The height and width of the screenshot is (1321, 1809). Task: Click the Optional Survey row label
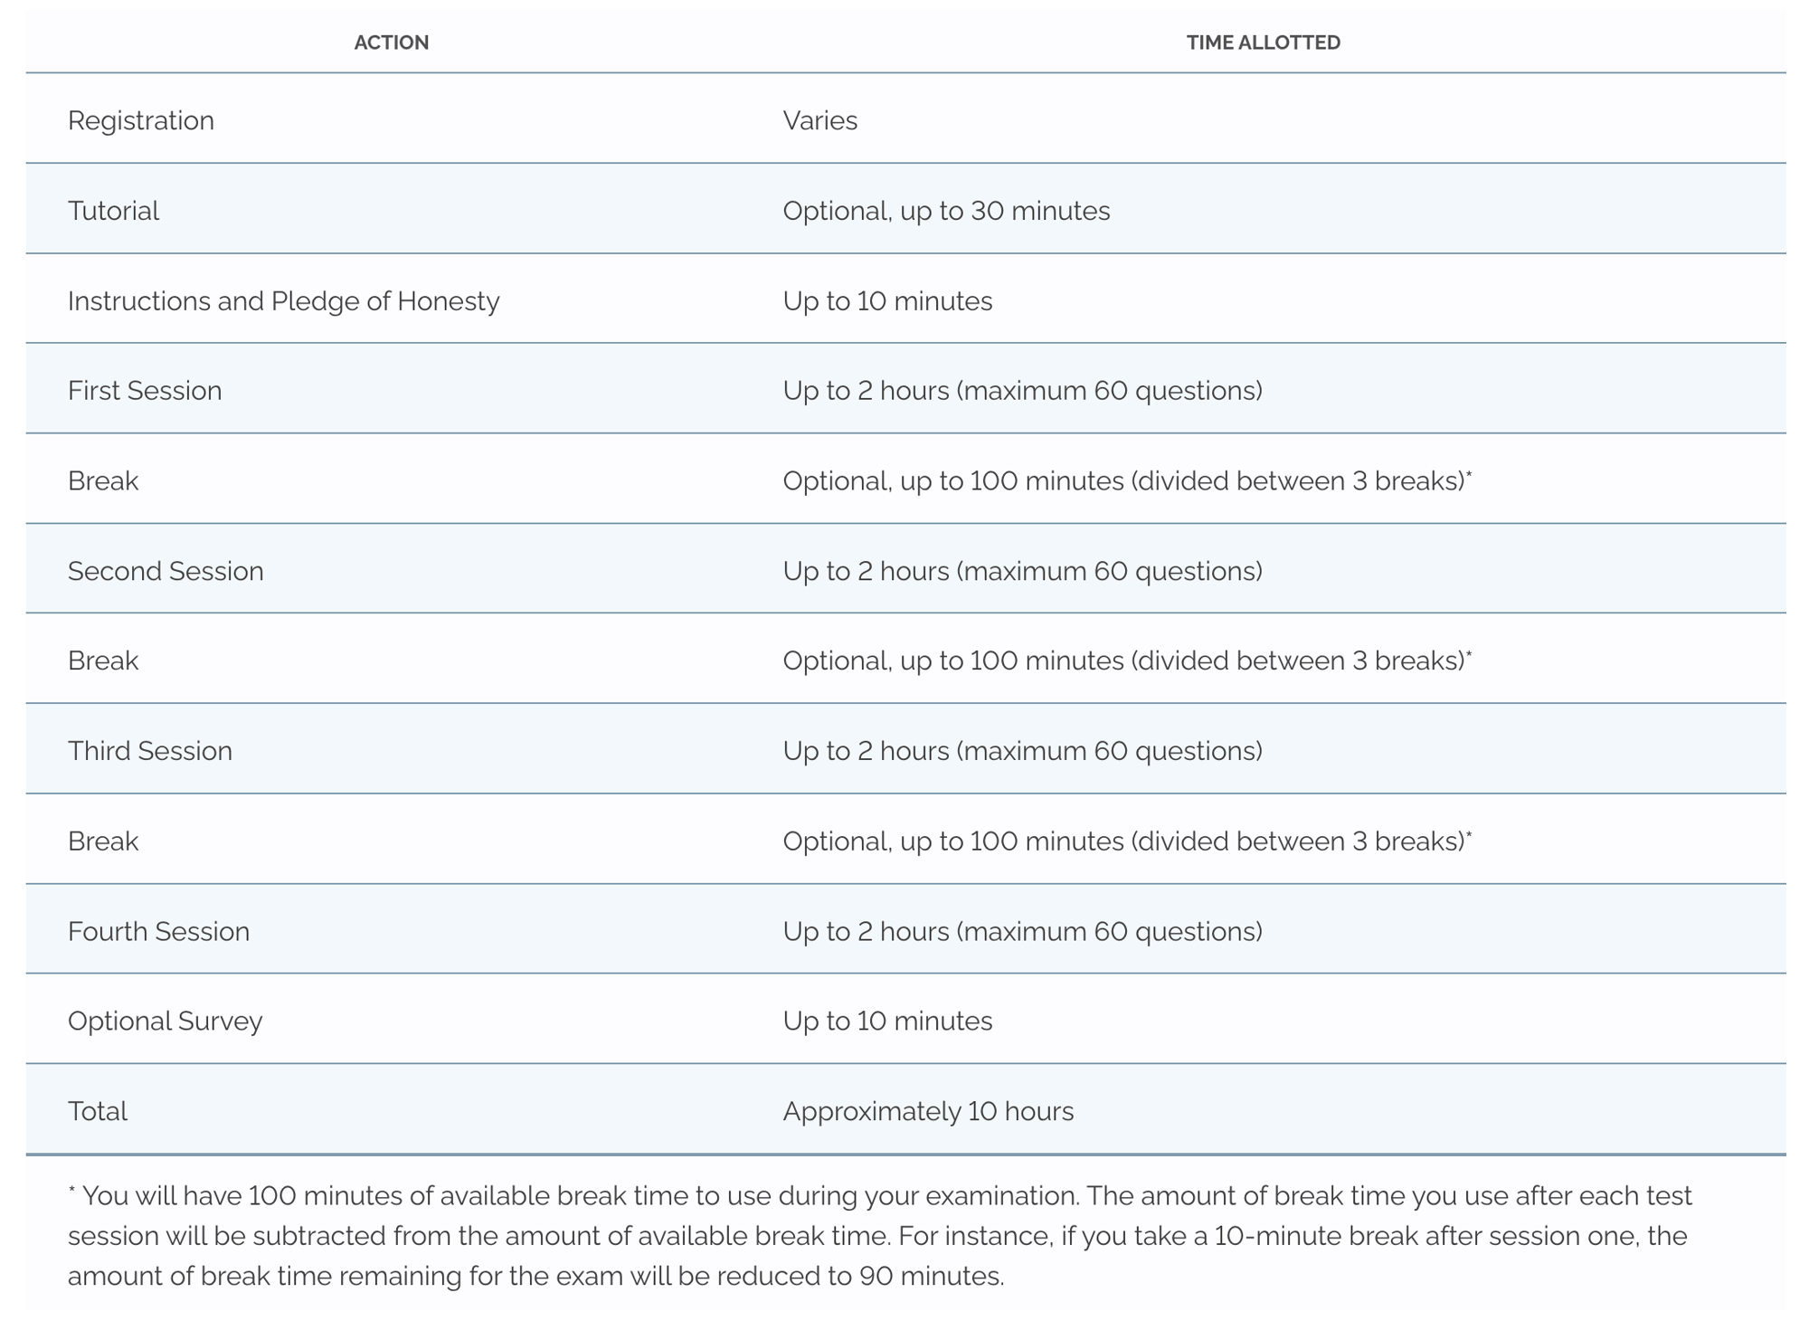(165, 1021)
